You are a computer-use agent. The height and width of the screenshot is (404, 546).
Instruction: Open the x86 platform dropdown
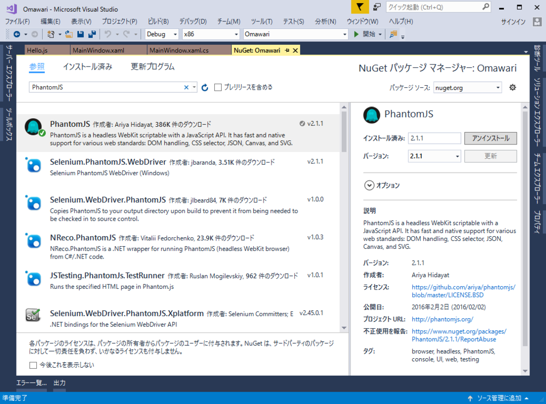pyautogui.click(x=211, y=34)
